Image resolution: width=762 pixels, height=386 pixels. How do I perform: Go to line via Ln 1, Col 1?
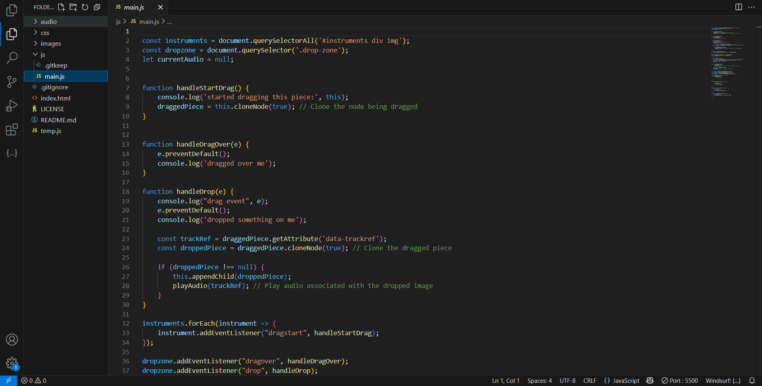click(x=506, y=380)
